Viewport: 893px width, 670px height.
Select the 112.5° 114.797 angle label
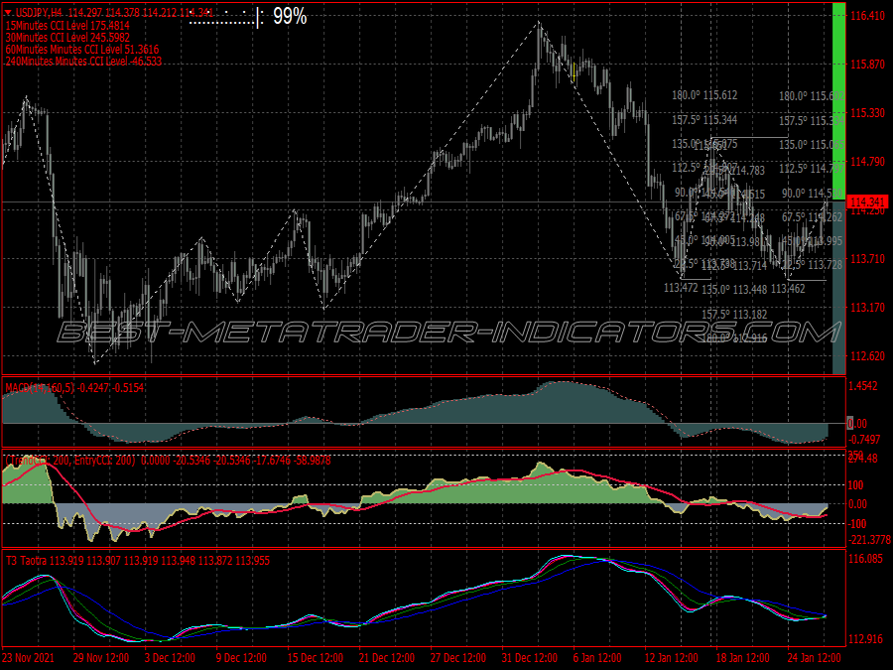pos(812,169)
